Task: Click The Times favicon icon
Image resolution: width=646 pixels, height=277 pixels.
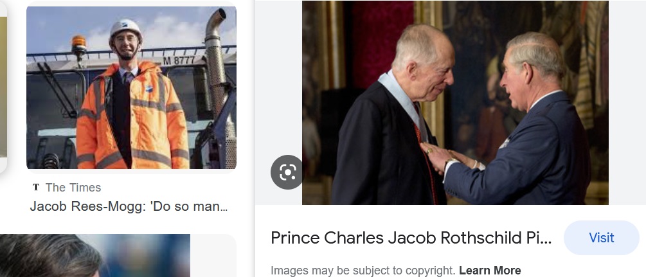Action: click(x=36, y=187)
